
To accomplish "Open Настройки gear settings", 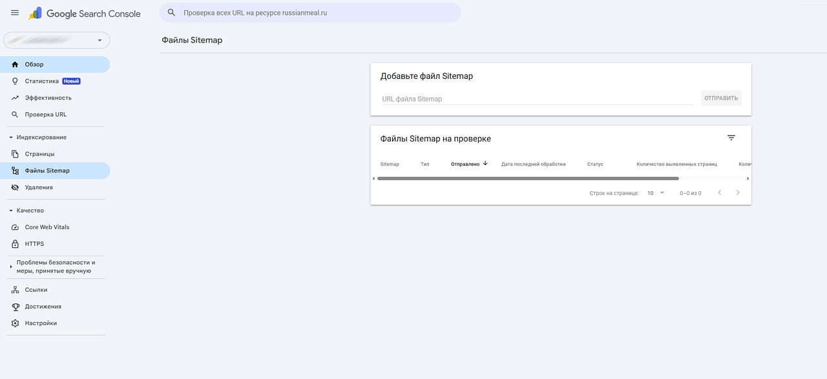I will click(41, 323).
